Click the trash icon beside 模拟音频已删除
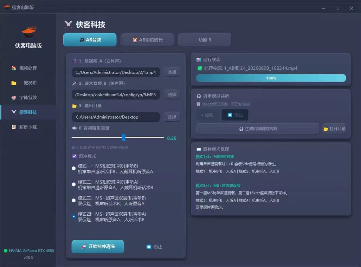 click(198, 104)
